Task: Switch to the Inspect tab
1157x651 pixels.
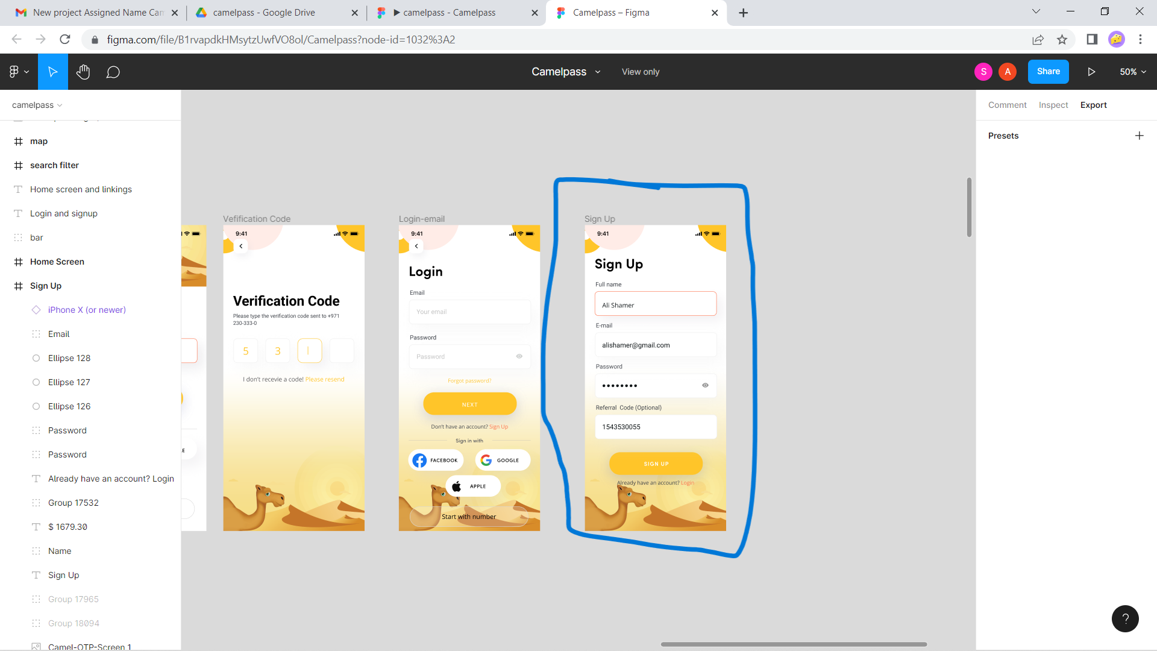Action: [x=1053, y=105]
